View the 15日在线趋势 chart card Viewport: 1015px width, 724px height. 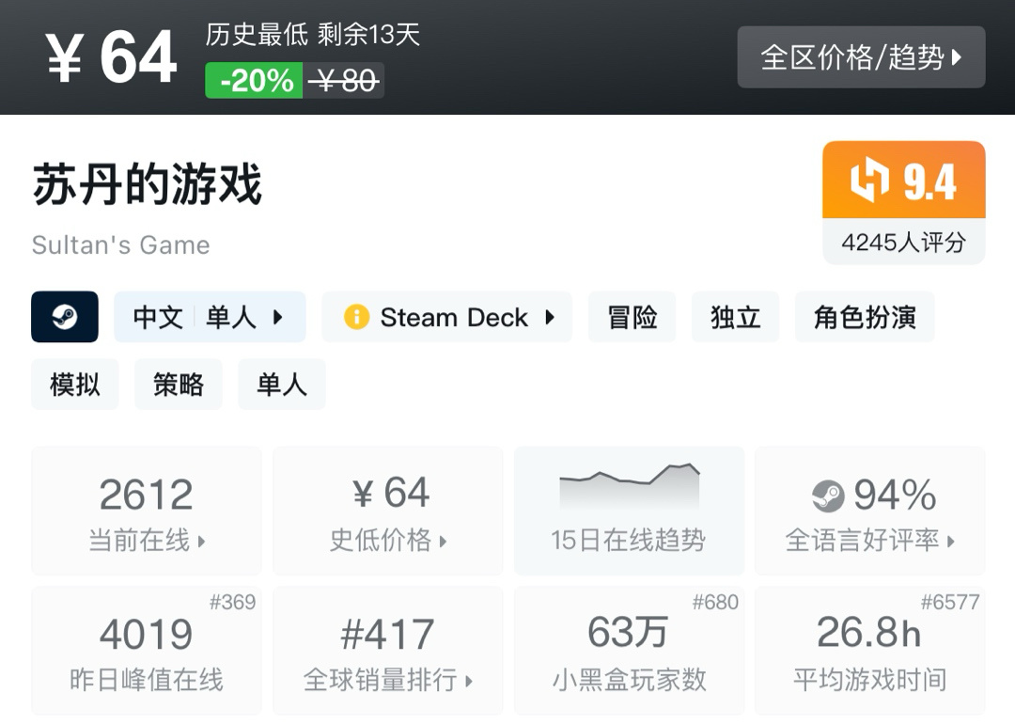pos(629,511)
